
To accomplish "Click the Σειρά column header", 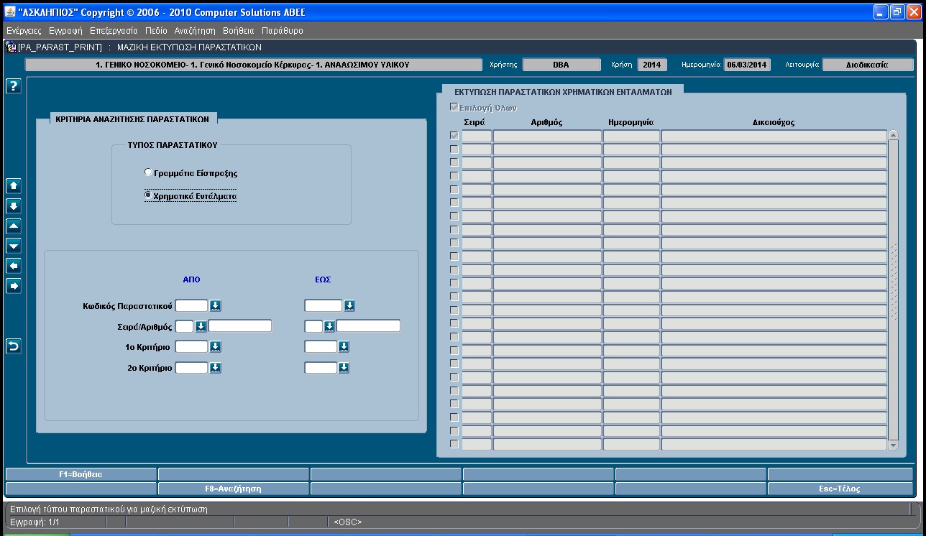I will 474,122.
